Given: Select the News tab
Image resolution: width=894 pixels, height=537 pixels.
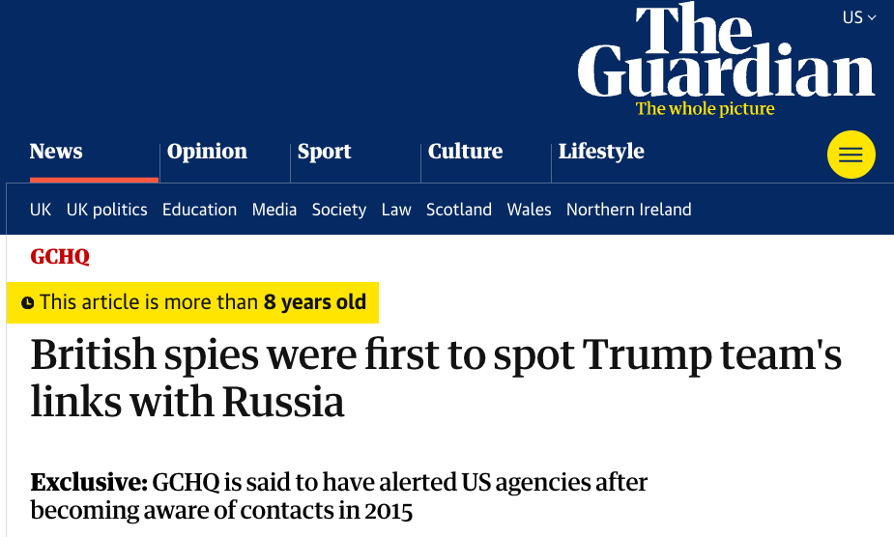Looking at the screenshot, I should pos(56,152).
